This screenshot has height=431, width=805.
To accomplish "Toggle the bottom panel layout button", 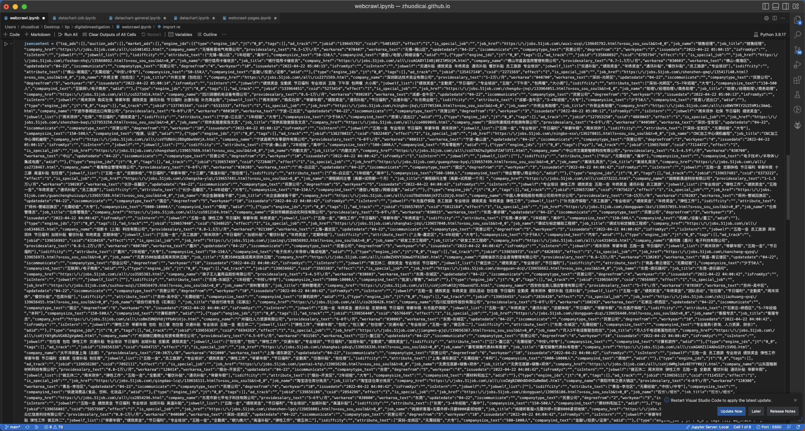I will coord(776,6).
